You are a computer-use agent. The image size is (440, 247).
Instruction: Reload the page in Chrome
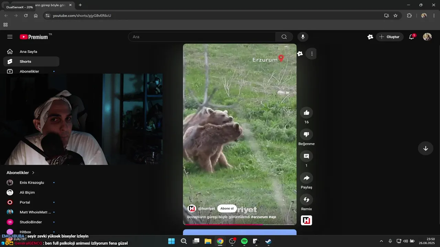click(x=26, y=15)
